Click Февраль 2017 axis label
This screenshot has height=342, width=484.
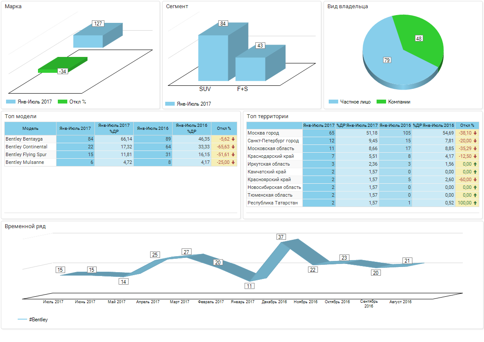coord(211,301)
